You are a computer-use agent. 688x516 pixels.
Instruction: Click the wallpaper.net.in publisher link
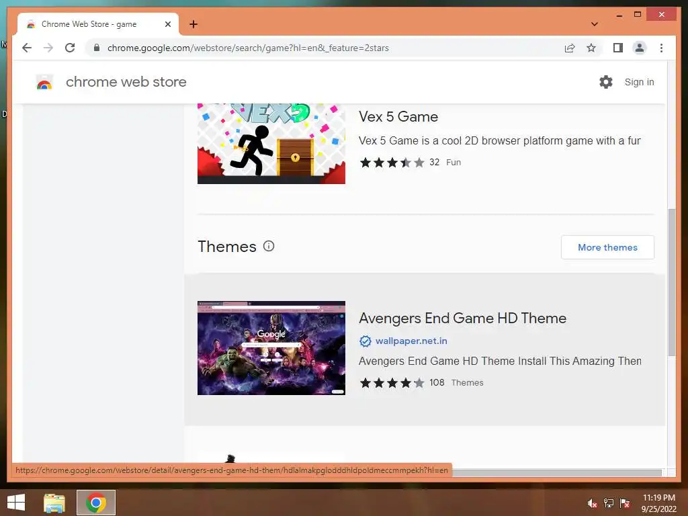tap(411, 341)
